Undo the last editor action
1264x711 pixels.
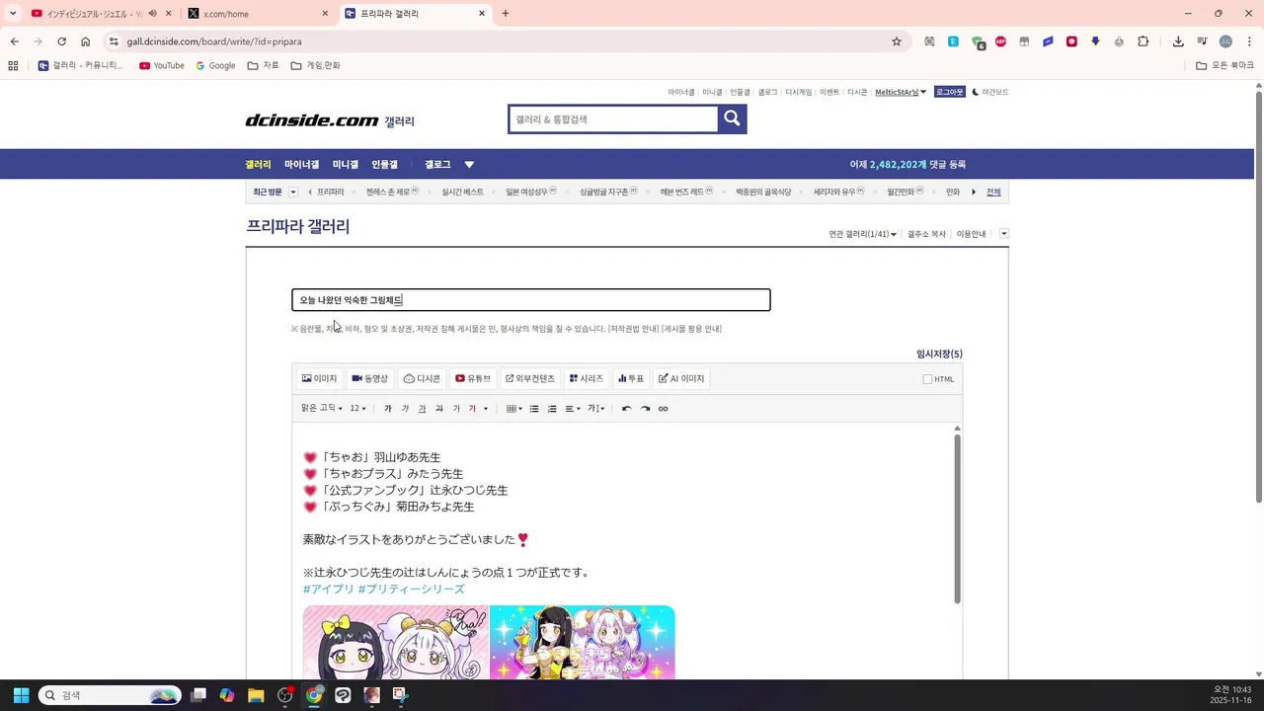pos(626,409)
